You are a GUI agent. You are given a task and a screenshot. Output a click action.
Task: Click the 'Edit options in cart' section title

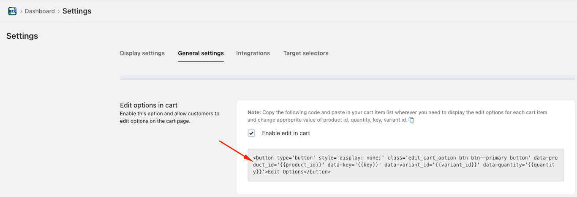pyautogui.click(x=149, y=105)
